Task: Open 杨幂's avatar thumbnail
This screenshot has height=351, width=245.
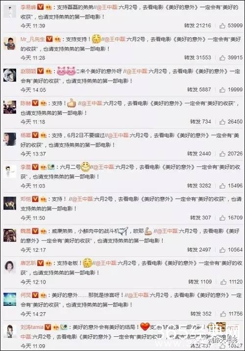Action: tap(10, 139)
